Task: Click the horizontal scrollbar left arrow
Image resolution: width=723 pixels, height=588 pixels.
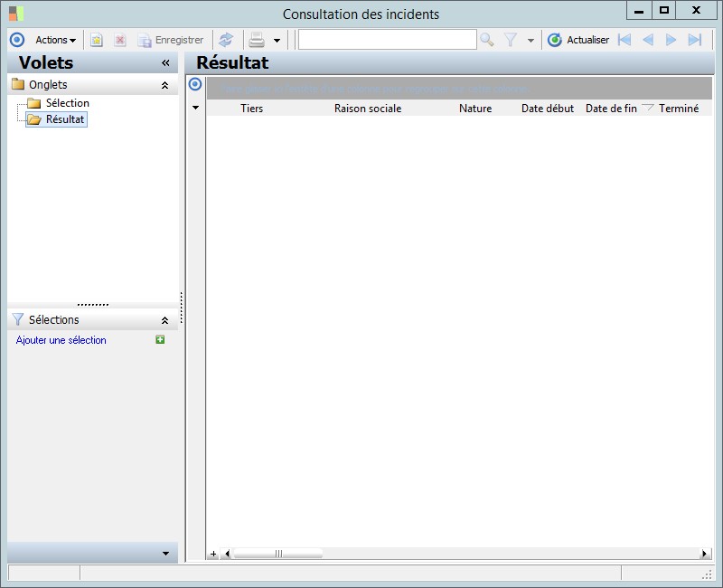Action: point(227,554)
